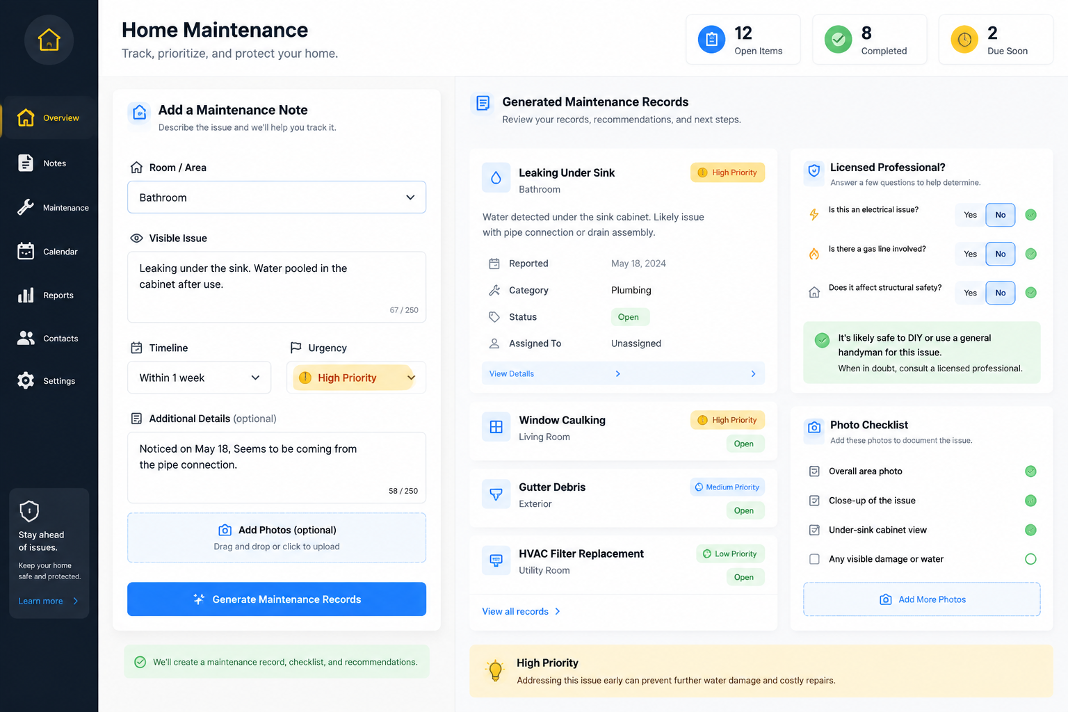1068x712 pixels.
Task: Click the High Priority badge on Leaking Under Sink
Action: click(x=727, y=172)
